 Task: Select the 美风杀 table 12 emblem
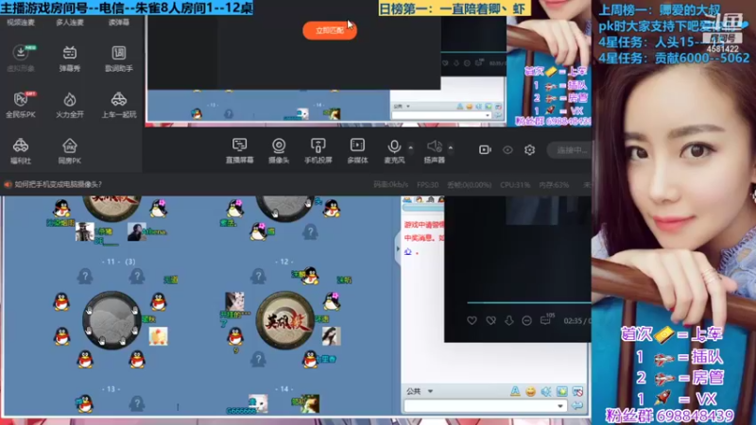(285, 320)
